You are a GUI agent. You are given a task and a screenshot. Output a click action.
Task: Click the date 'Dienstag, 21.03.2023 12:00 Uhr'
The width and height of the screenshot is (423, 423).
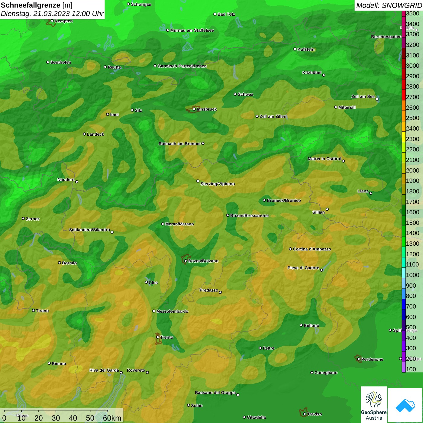tap(52, 14)
